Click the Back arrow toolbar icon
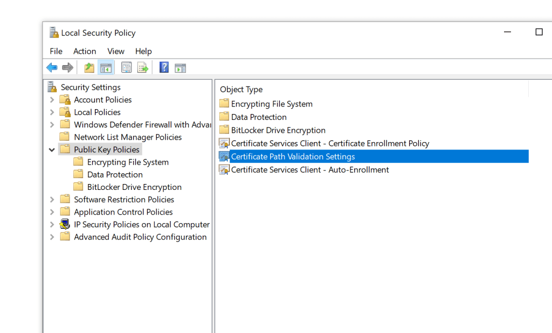Viewport: 552px width, 333px height. point(52,68)
